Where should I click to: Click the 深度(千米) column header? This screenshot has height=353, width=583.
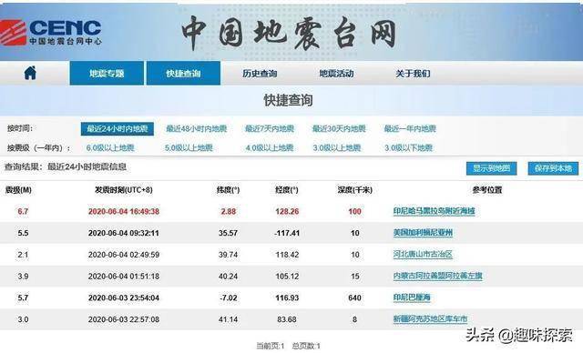[x=354, y=190]
